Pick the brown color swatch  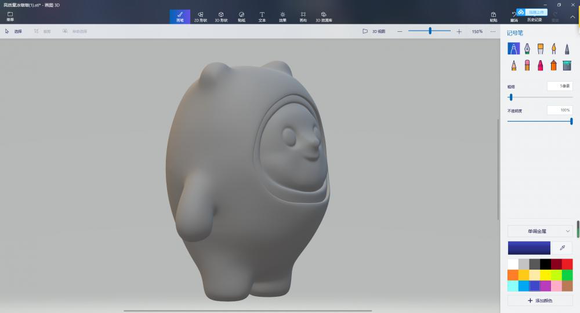pyautogui.click(x=567, y=286)
